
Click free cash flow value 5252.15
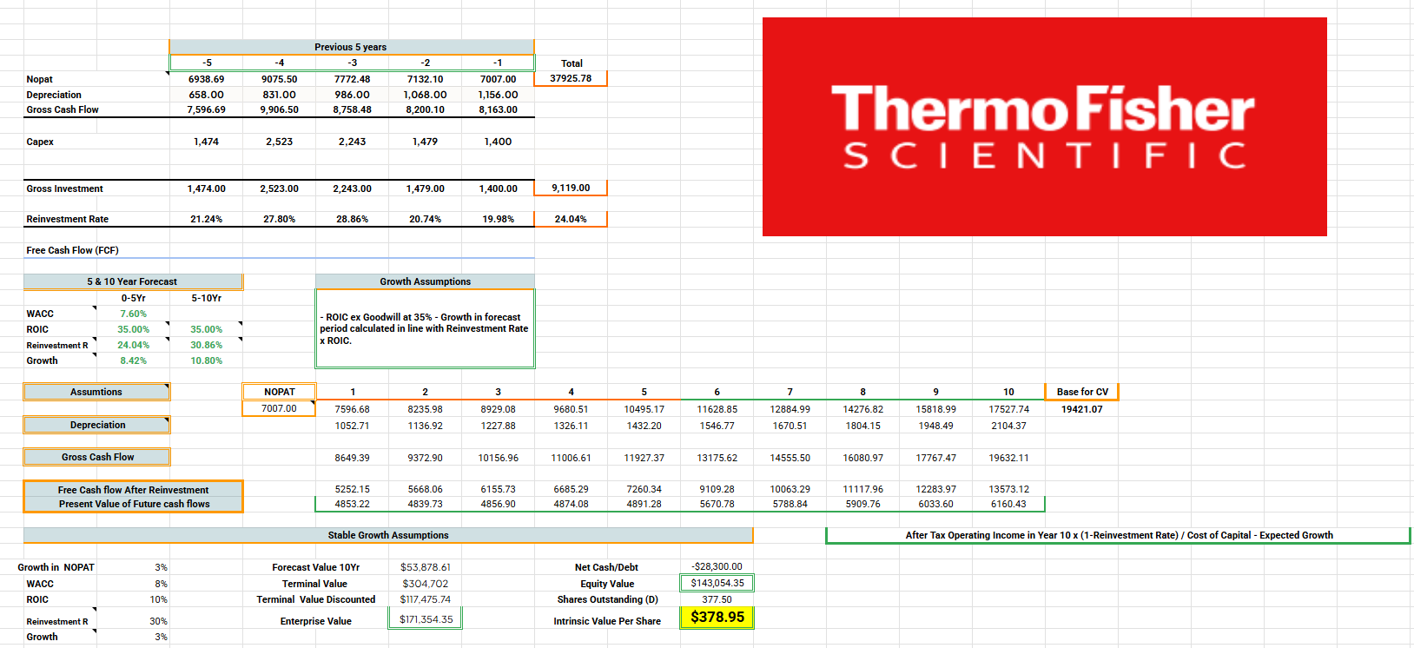(352, 489)
